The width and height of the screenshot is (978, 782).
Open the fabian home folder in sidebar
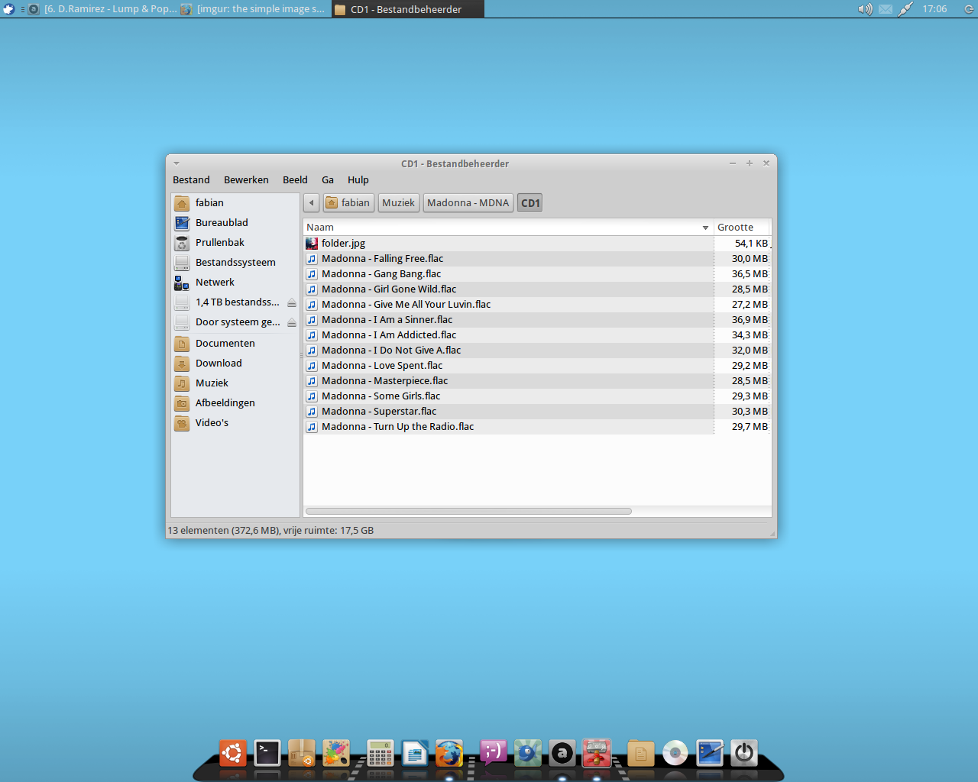[235, 203]
